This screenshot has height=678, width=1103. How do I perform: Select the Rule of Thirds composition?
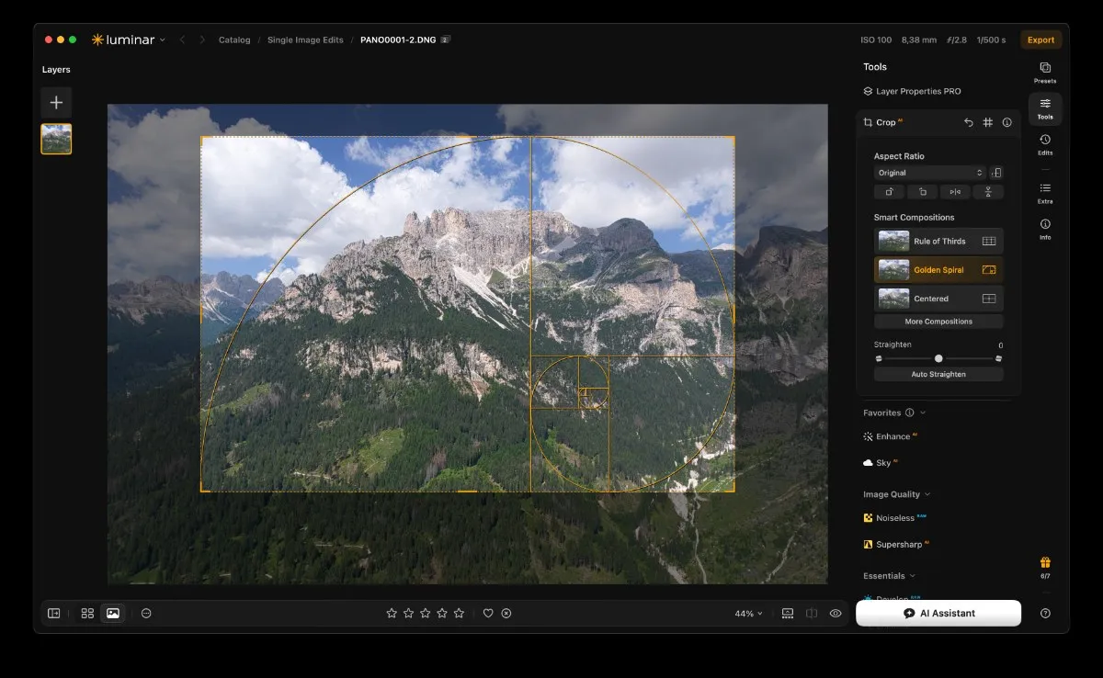click(x=938, y=241)
